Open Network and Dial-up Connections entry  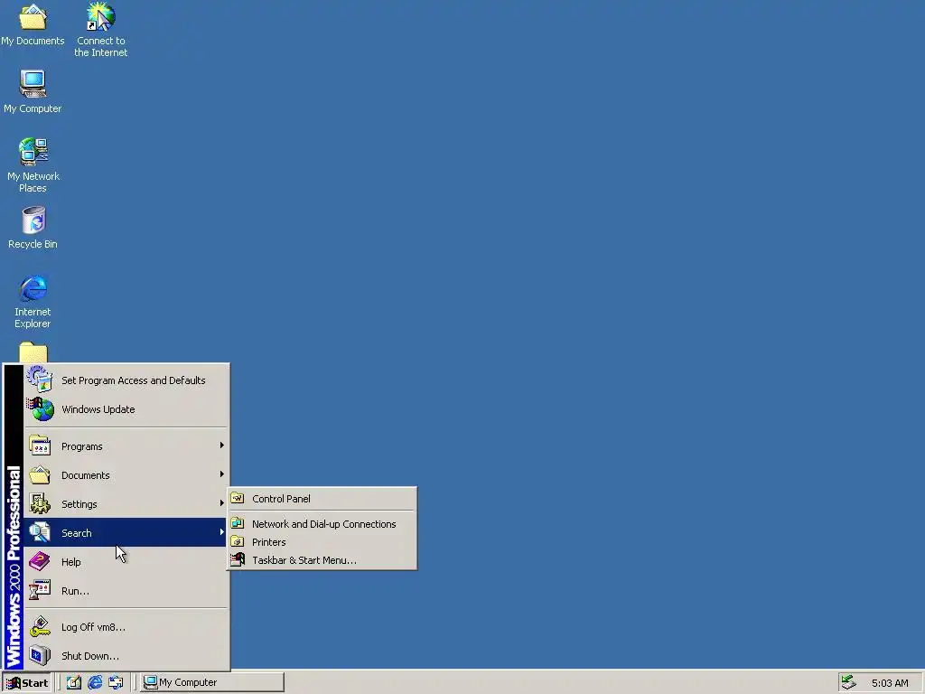[x=322, y=524]
